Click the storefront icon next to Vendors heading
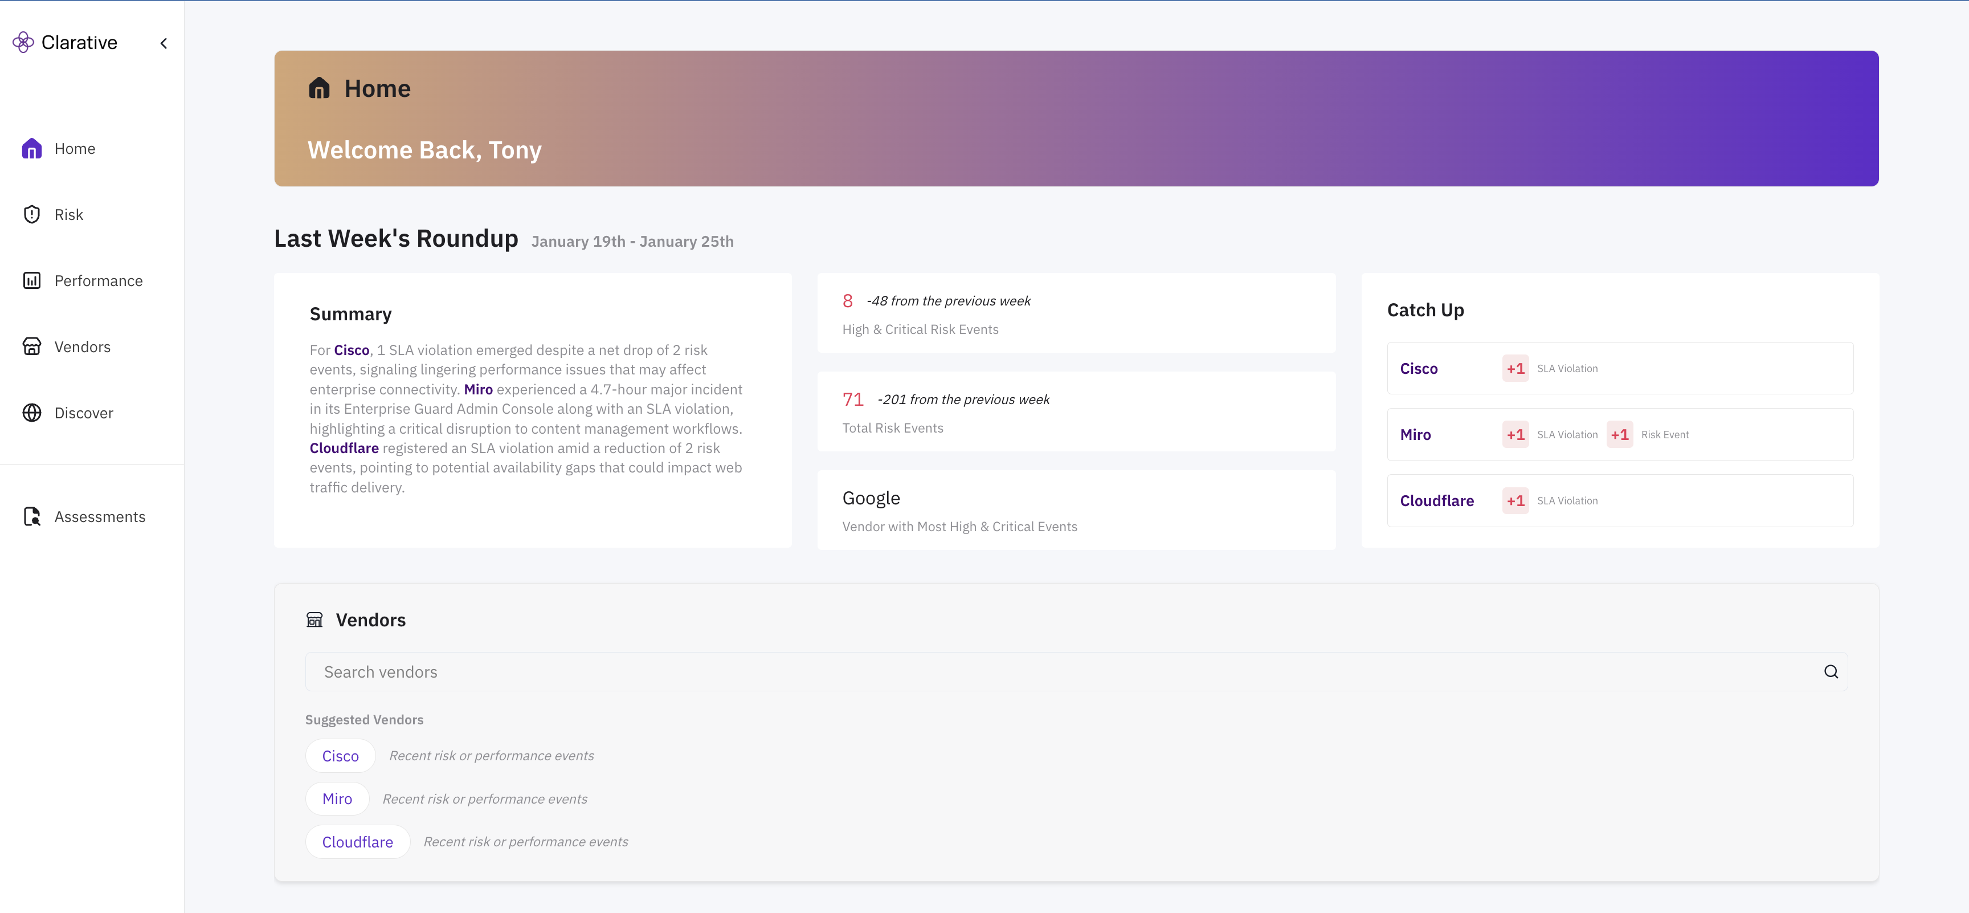This screenshot has width=1969, height=913. 314,619
